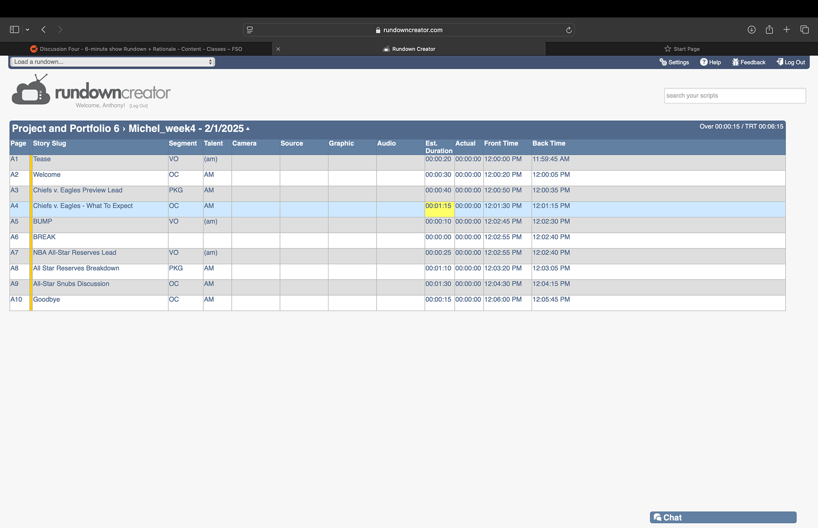The width and height of the screenshot is (818, 528).
Task: Click the Log Out door icon
Action: pyautogui.click(x=780, y=62)
